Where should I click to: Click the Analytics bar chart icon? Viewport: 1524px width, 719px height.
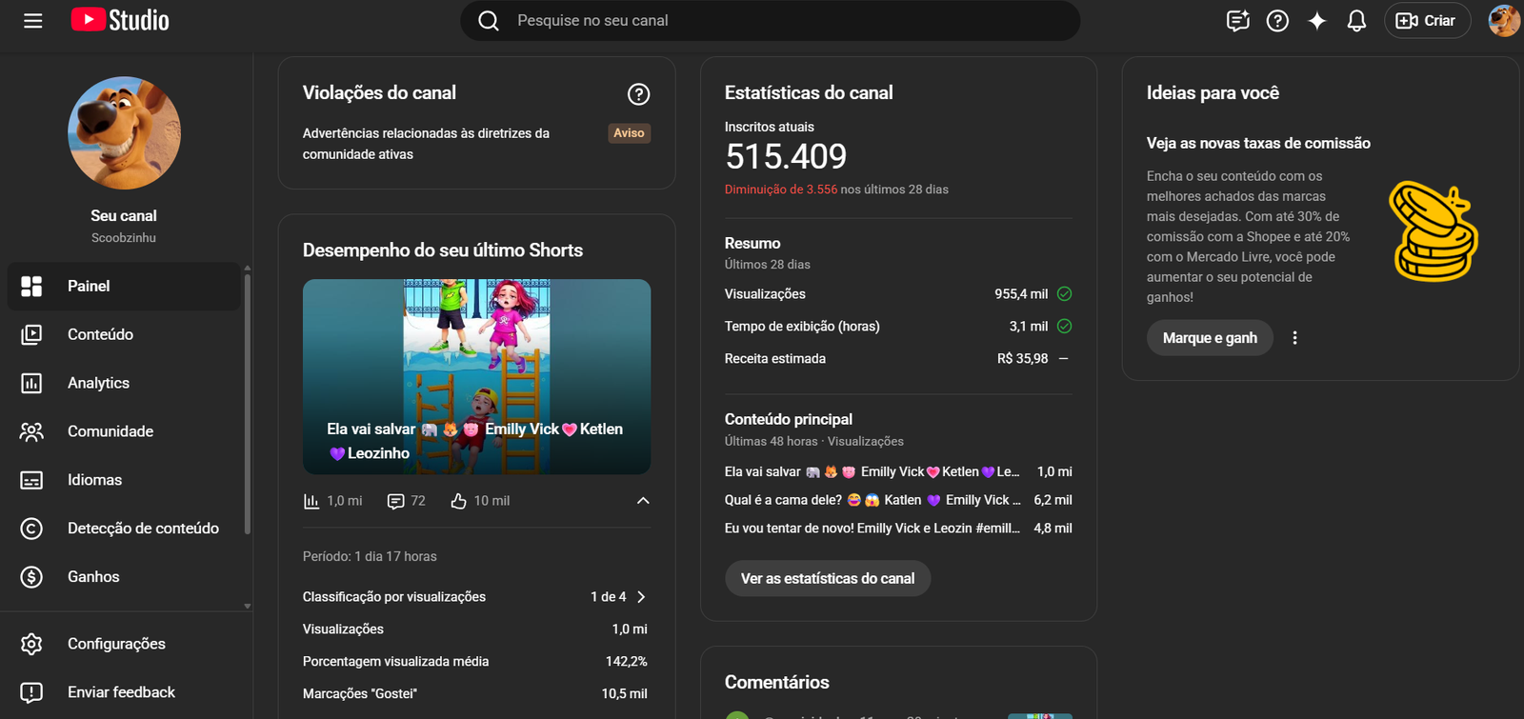[31, 383]
